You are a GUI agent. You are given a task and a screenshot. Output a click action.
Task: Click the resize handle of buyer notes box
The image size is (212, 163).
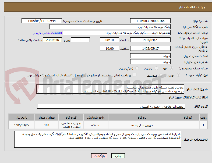[x=16, y=146]
